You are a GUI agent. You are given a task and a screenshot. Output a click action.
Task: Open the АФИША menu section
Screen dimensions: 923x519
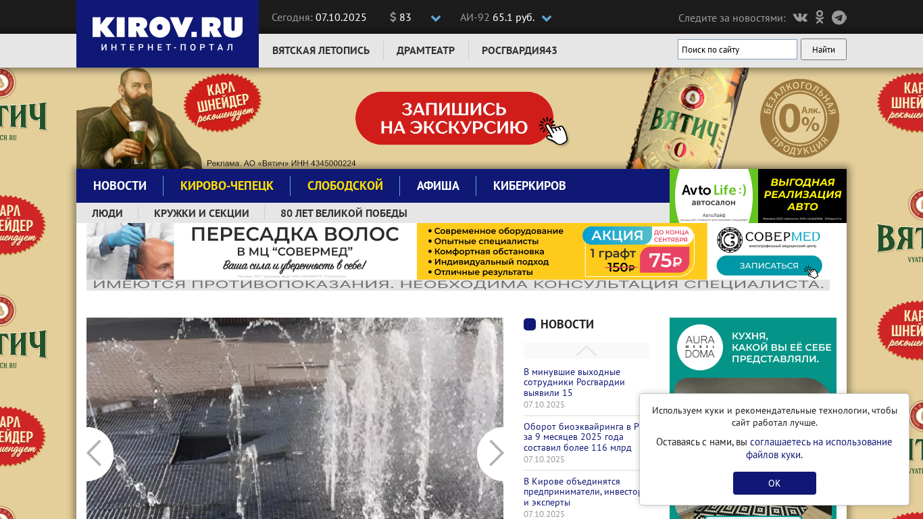click(438, 186)
